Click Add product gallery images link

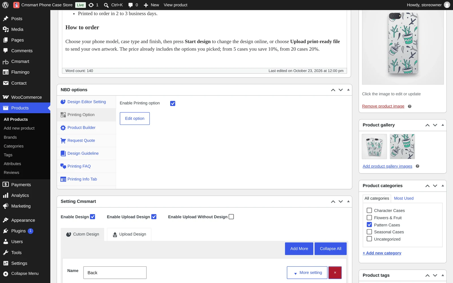coord(387,166)
